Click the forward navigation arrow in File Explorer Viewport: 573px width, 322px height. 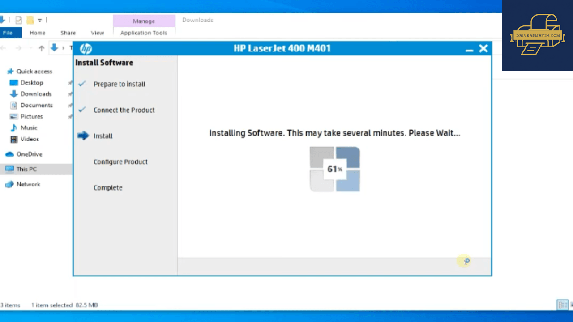(18, 48)
